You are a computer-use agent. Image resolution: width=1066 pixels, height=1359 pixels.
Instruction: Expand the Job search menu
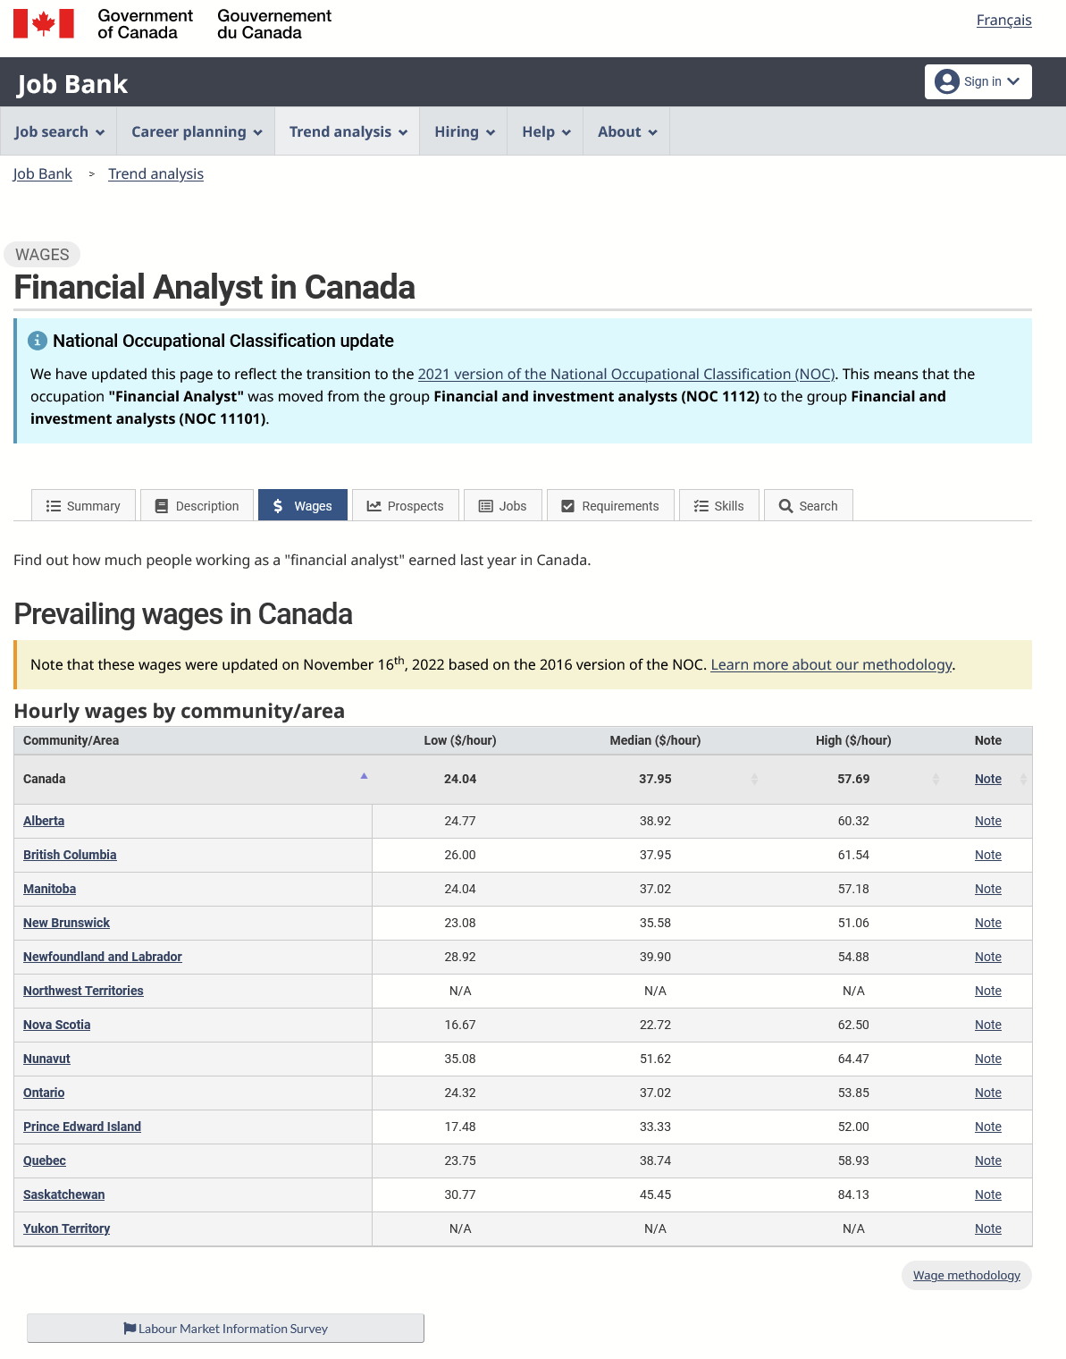tap(59, 131)
